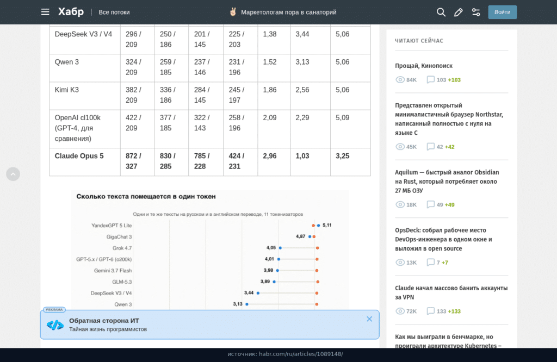The height and width of the screenshot is (362, 557).
Task: Open site search with magnifier icon
Action: point(441,12)
